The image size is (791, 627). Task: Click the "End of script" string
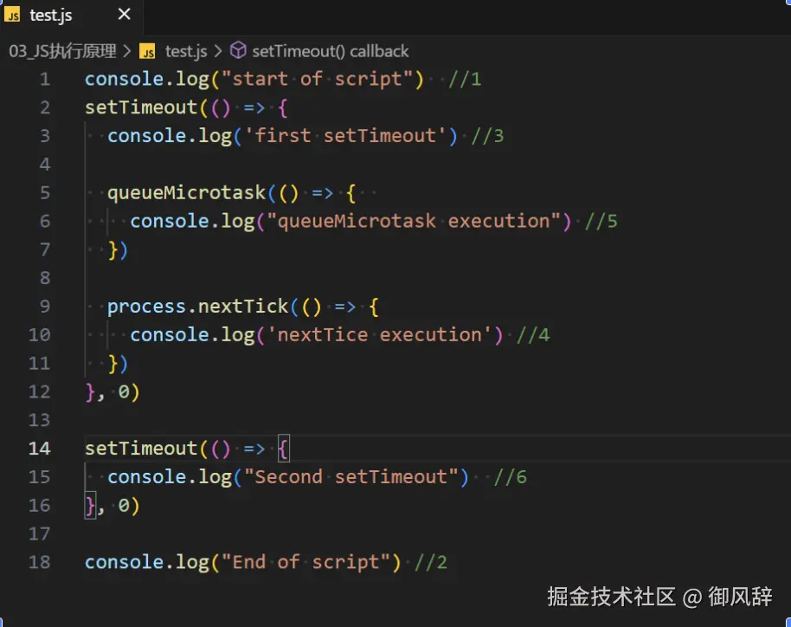tap(305, 562)
